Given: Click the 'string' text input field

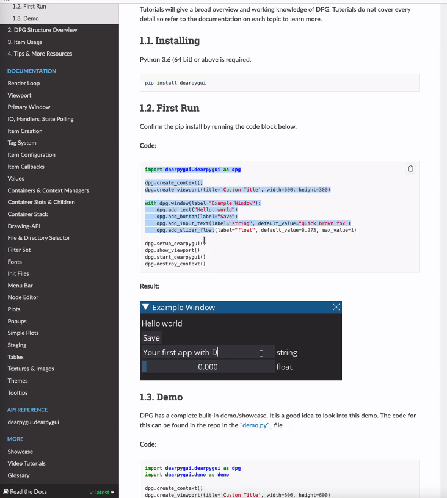Looking at the screenshot, I should click(208, 352).
